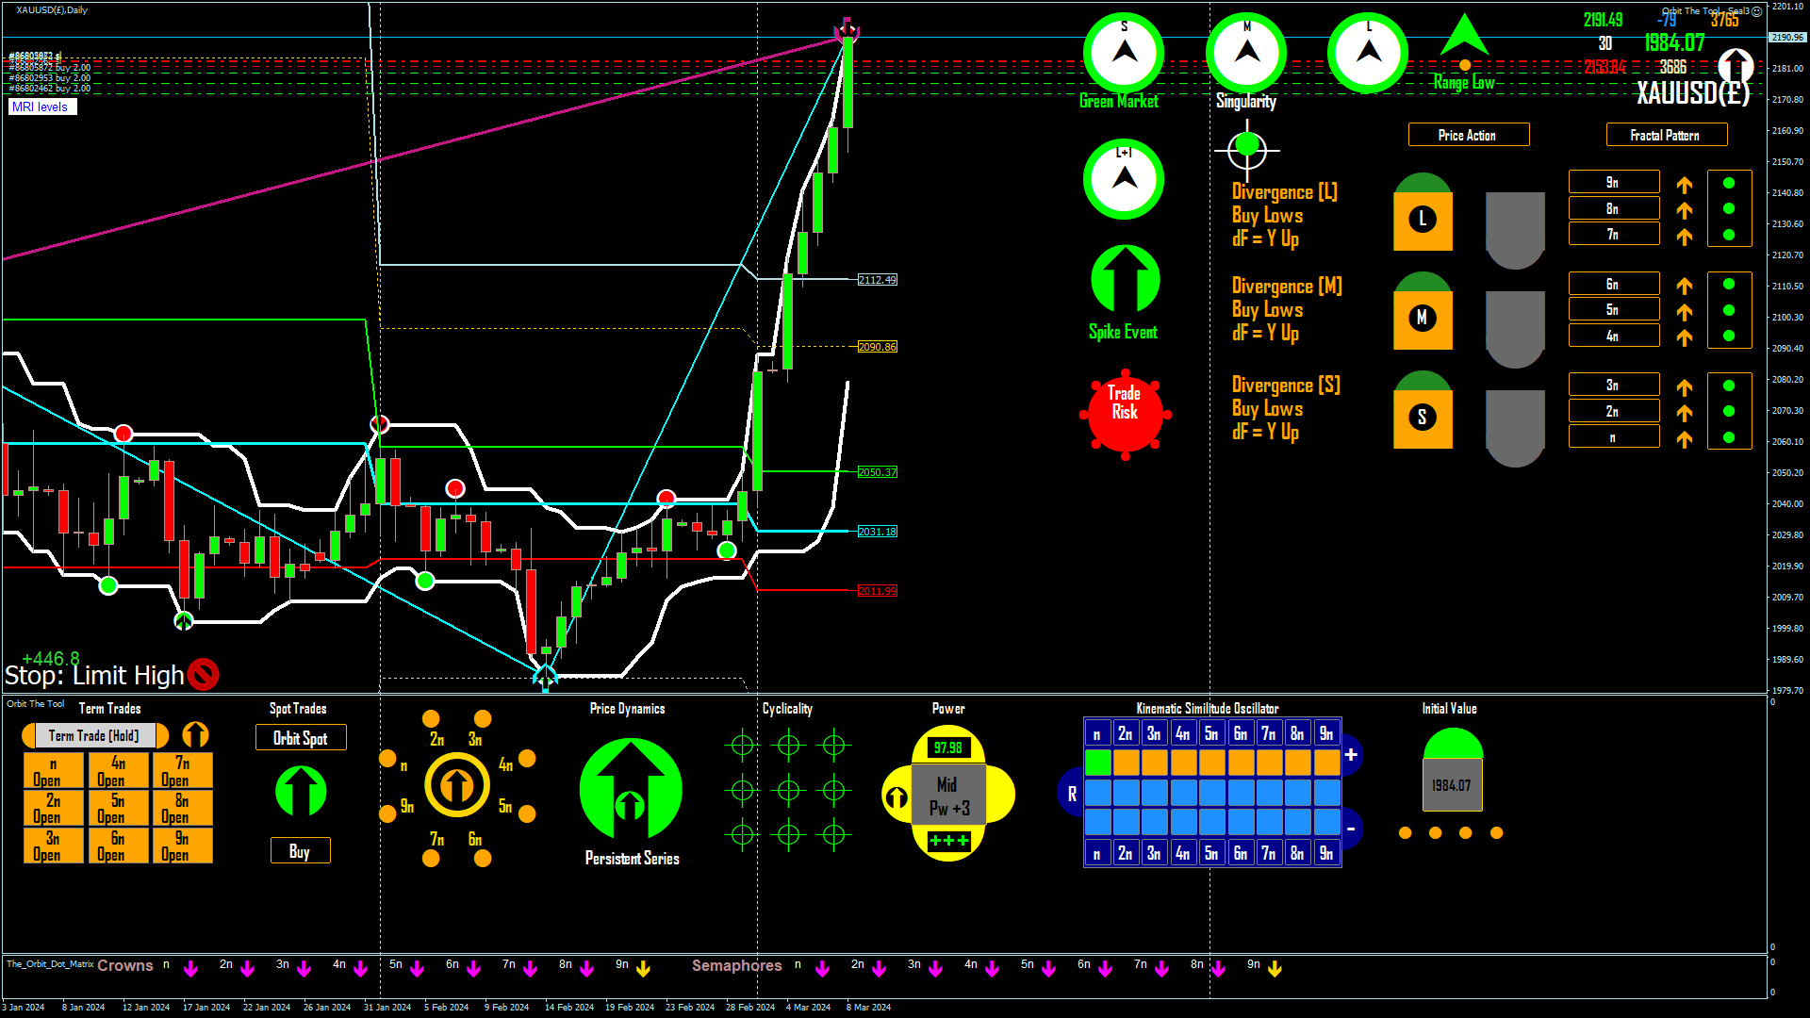Click the Range Low green arrowhead
Screen dimensions: 1810x1018
coord(1464,36)
